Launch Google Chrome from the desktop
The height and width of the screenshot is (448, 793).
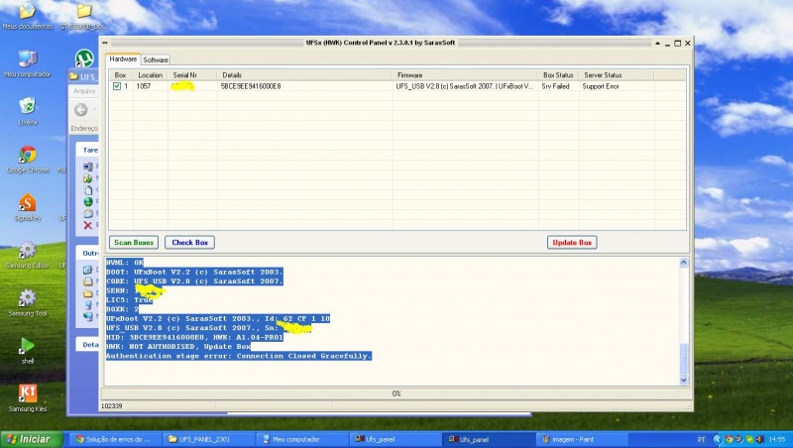[28, 160]
